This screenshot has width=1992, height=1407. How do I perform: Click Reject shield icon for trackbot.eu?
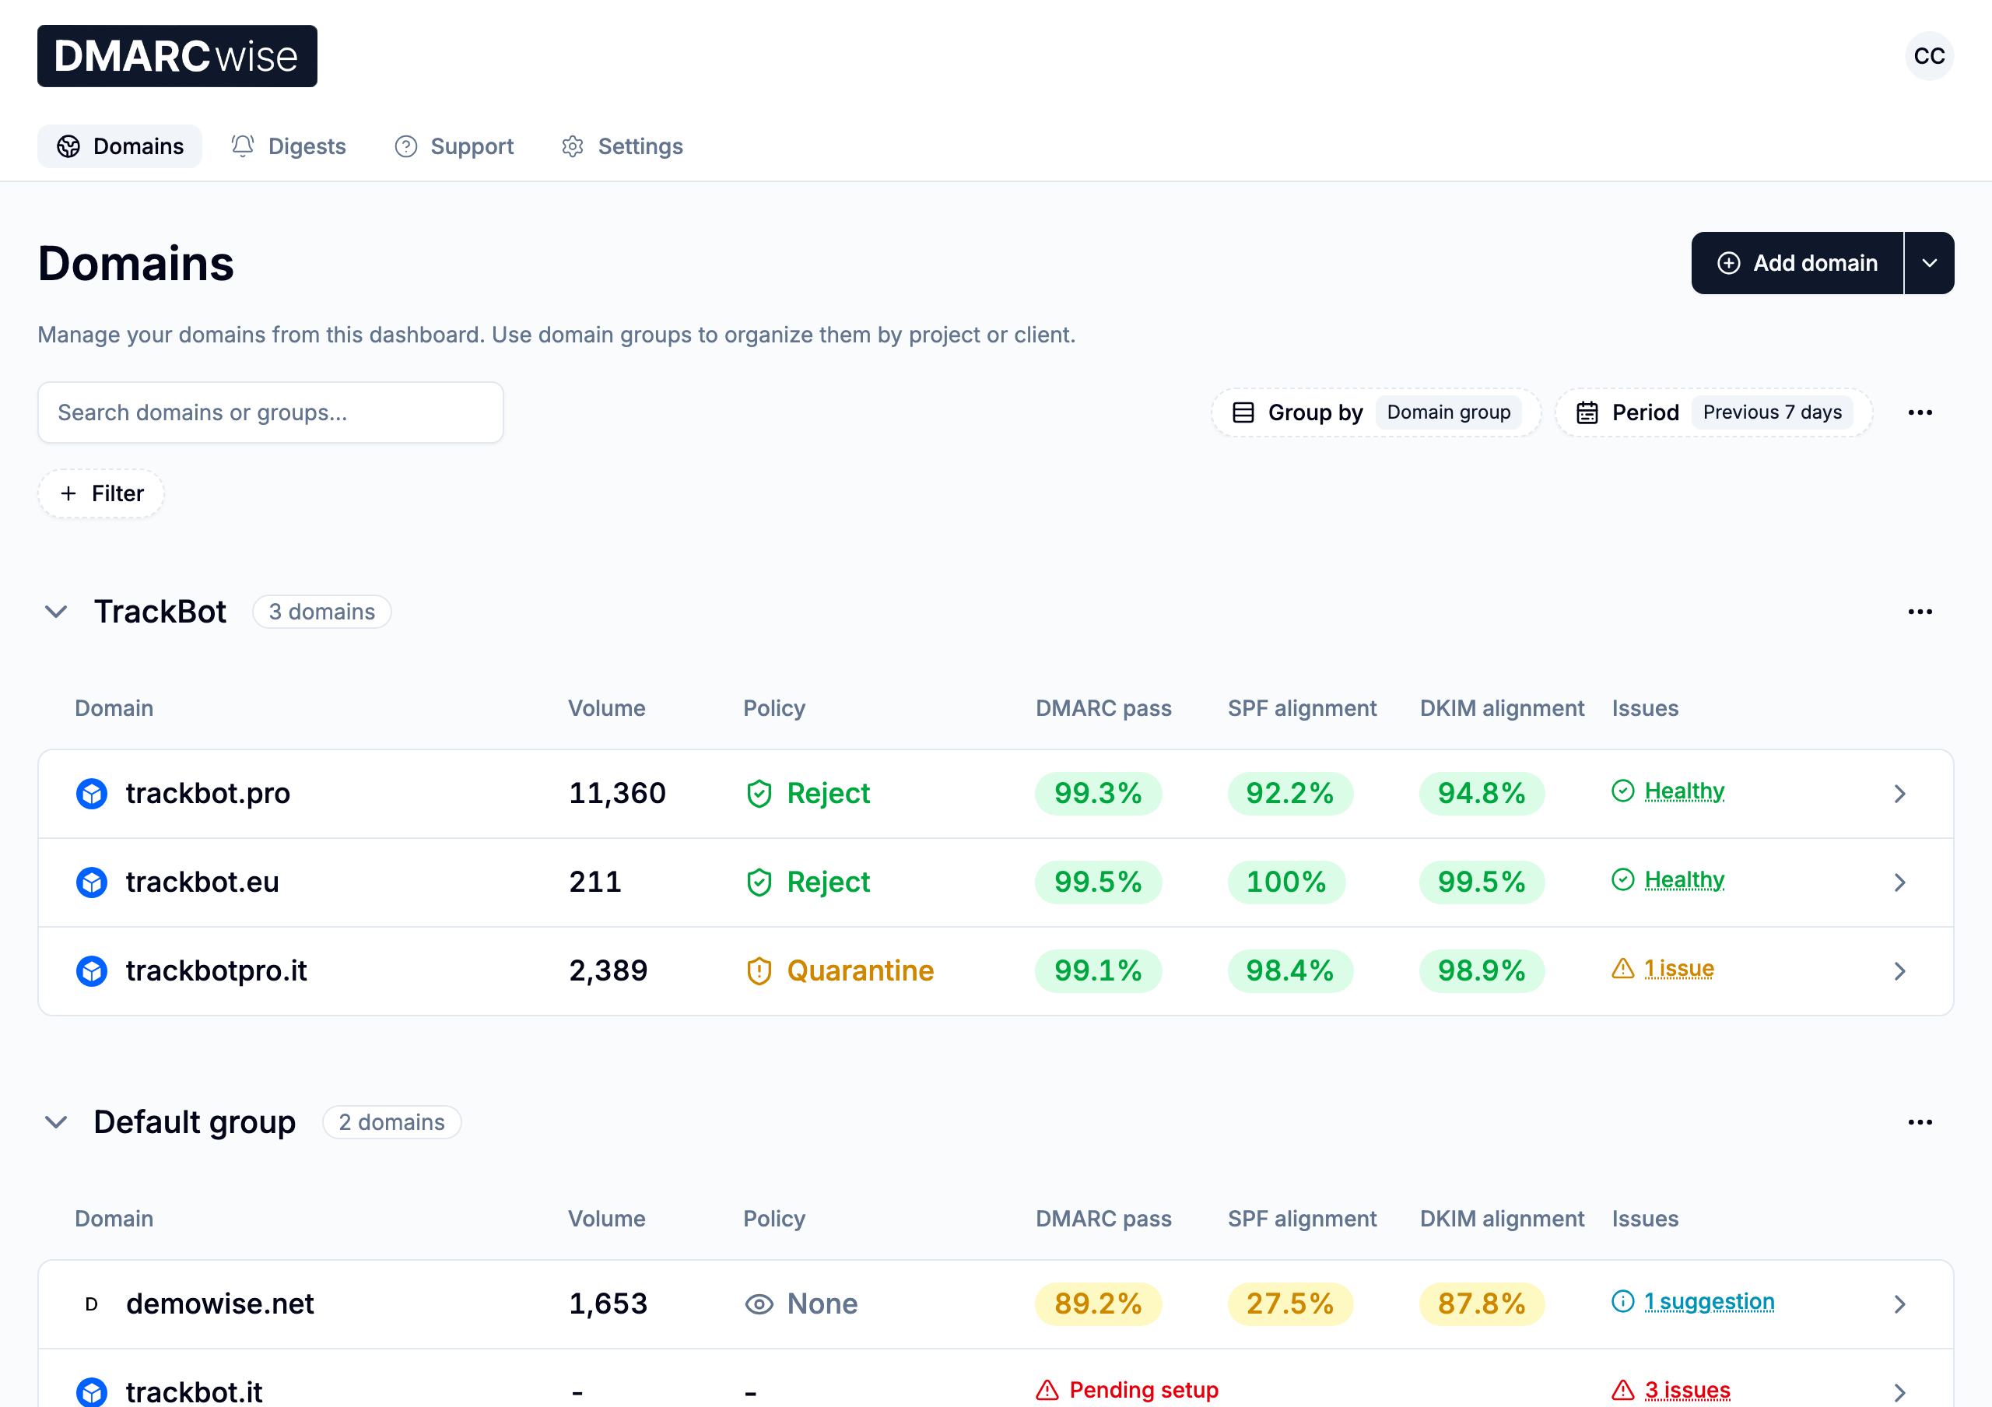[759, 882]
